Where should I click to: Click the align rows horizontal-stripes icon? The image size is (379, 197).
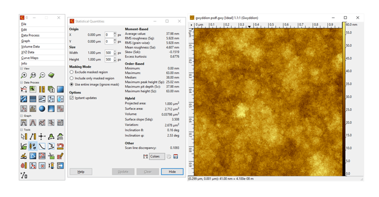(33, 99)
